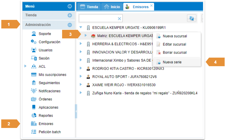Click the Órdenes folder icon
The width and height of the screenshot is (227, 140).
click(34, 99)
